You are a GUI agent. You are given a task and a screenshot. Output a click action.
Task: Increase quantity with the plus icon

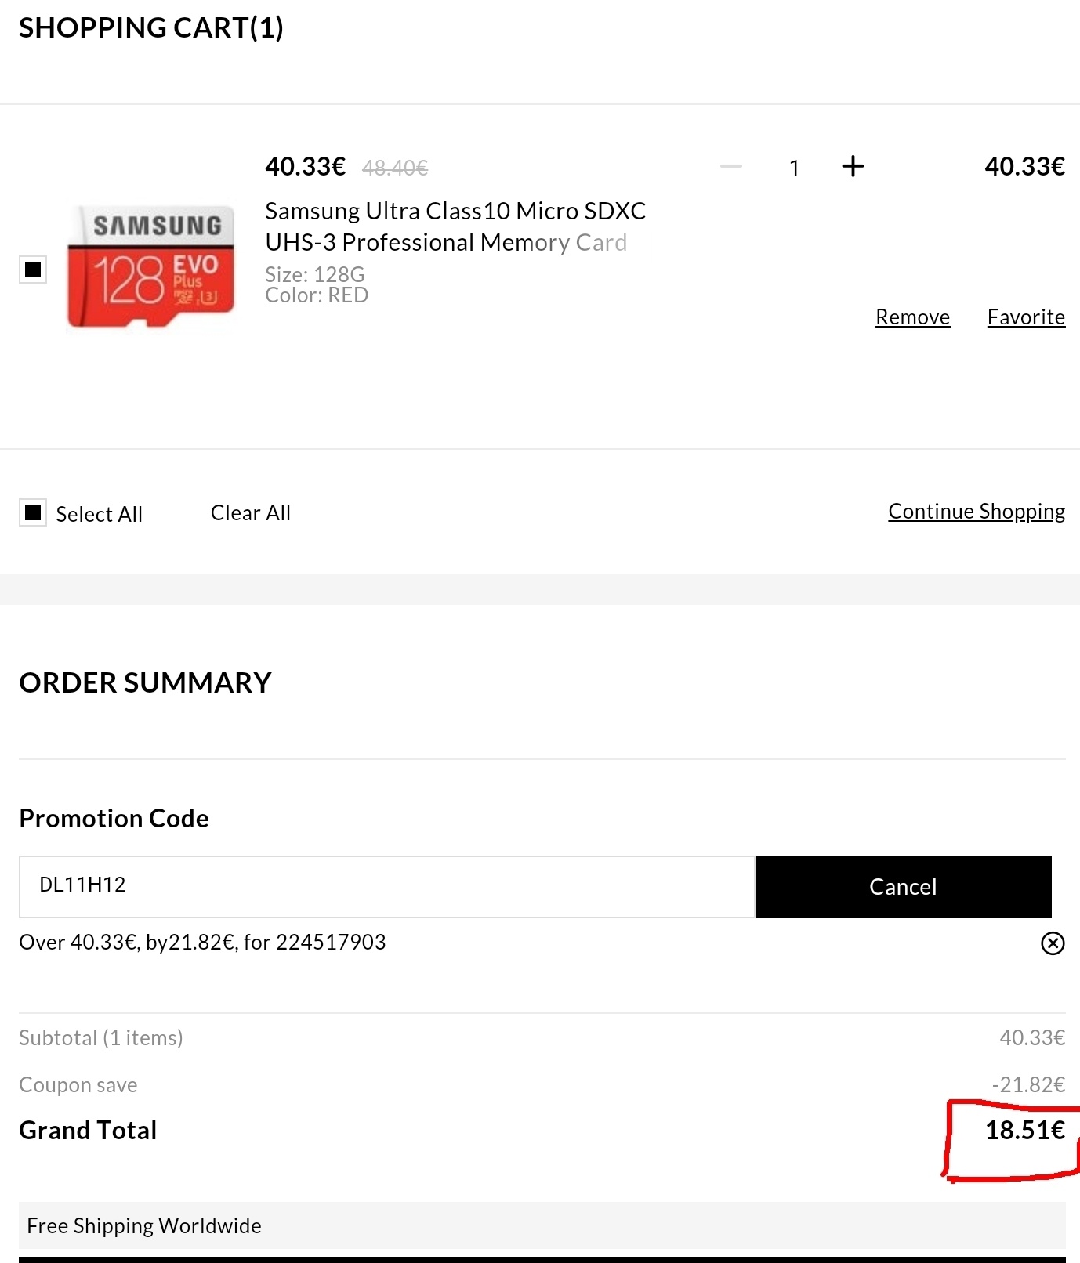(x=853, y=166)
